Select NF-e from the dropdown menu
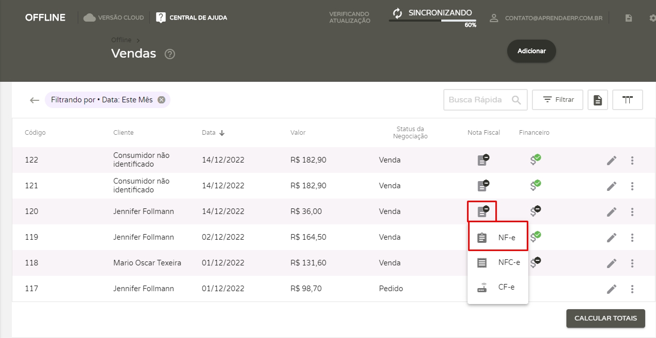656x338 pixels. point(497,238)
